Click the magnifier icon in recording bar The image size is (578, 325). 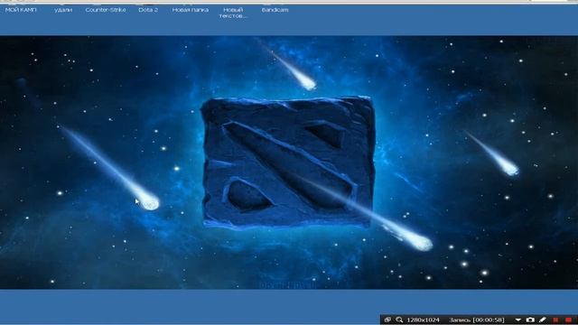[x=399, y=320]
